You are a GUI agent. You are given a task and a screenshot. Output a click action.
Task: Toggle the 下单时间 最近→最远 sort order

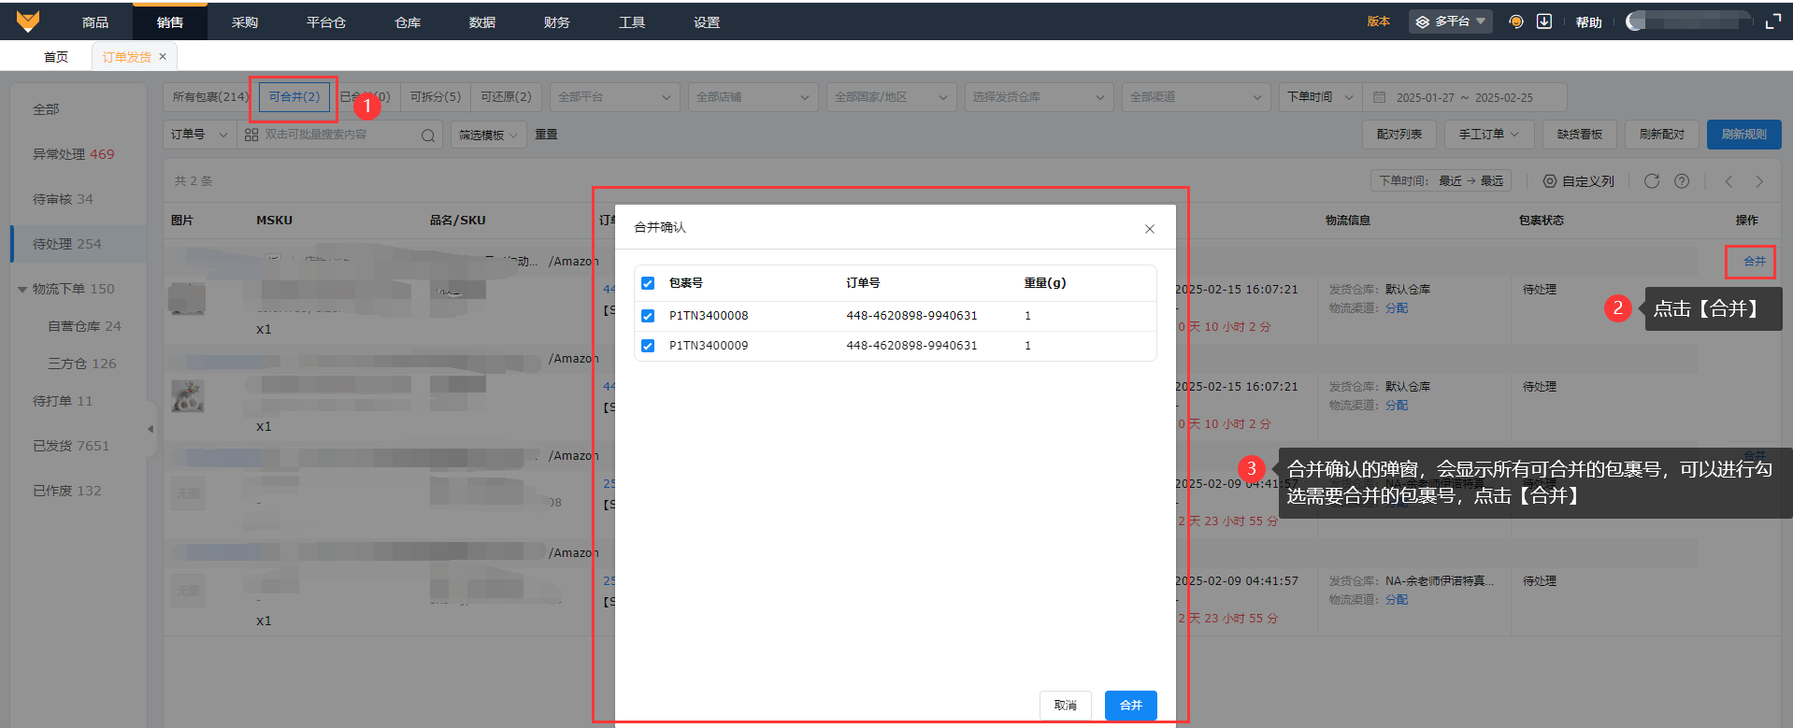pyautogui.click(x=1442, y=181)
